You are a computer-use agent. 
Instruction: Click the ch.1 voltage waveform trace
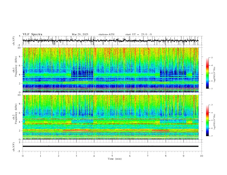click(110, 41)
